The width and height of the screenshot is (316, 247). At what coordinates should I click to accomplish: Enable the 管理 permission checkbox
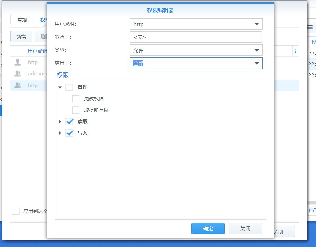(x=69, y=87)
